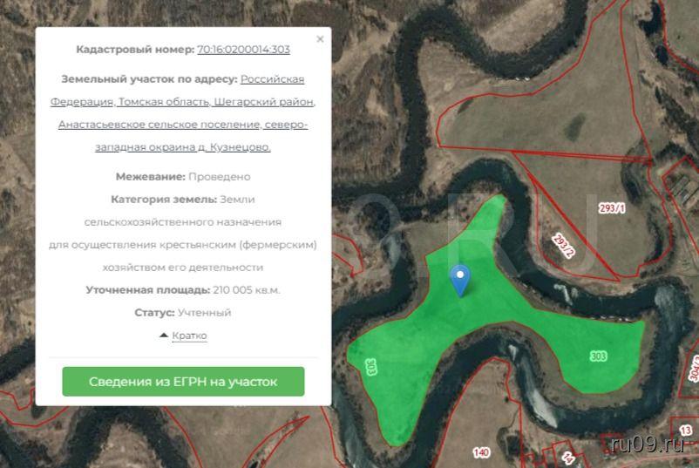
Task: Close the parcel info popup
Action: tap(320, 39)
